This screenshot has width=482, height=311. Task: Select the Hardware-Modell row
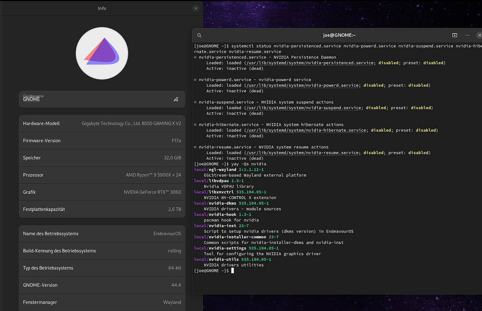102,123
